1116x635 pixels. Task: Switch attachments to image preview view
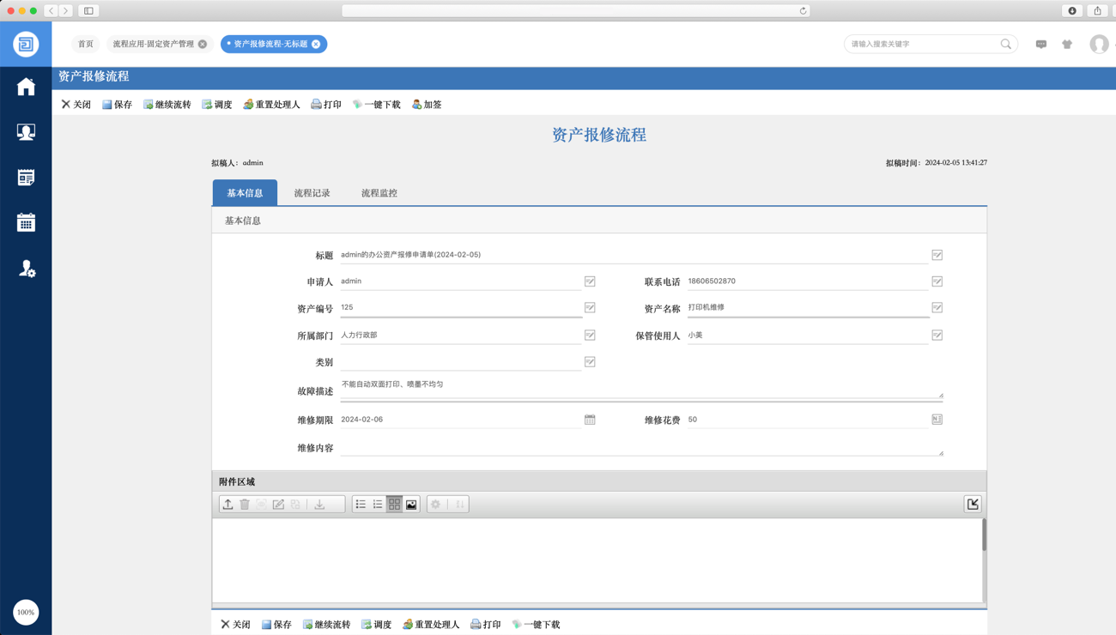point(411,505)
